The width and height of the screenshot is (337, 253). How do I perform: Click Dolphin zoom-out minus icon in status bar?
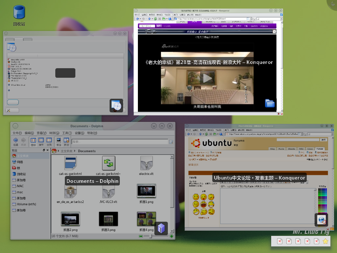click(141, 236)
